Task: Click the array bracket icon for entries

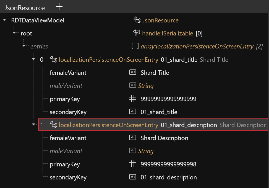Action: coord(135,46)
